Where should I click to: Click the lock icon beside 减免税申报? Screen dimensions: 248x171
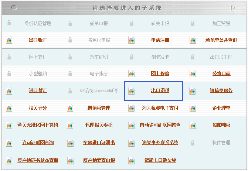70,40
